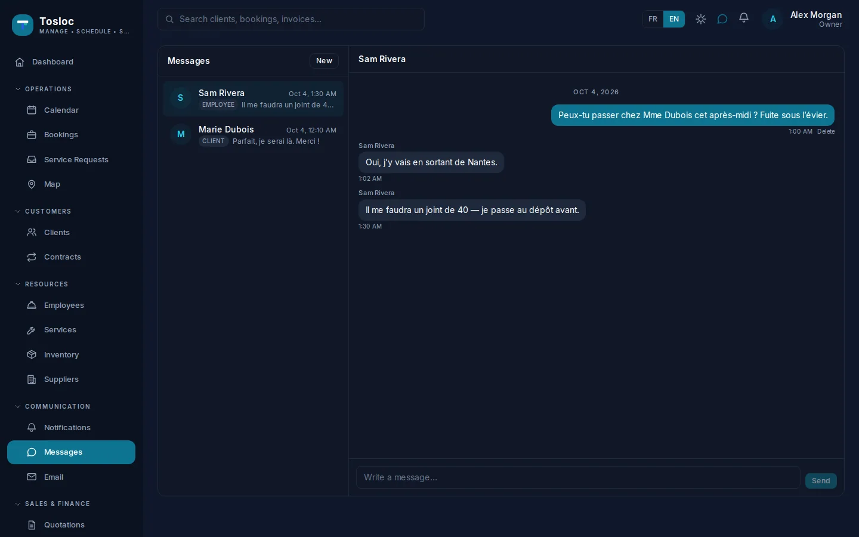Open Service Requests page
The height and width of the screenshot is (537, 859).
point(71,160)
